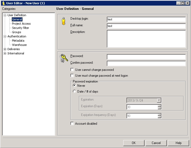
Task: Decrease the Expiration frequency (Days) value
Action: point(159,117)
